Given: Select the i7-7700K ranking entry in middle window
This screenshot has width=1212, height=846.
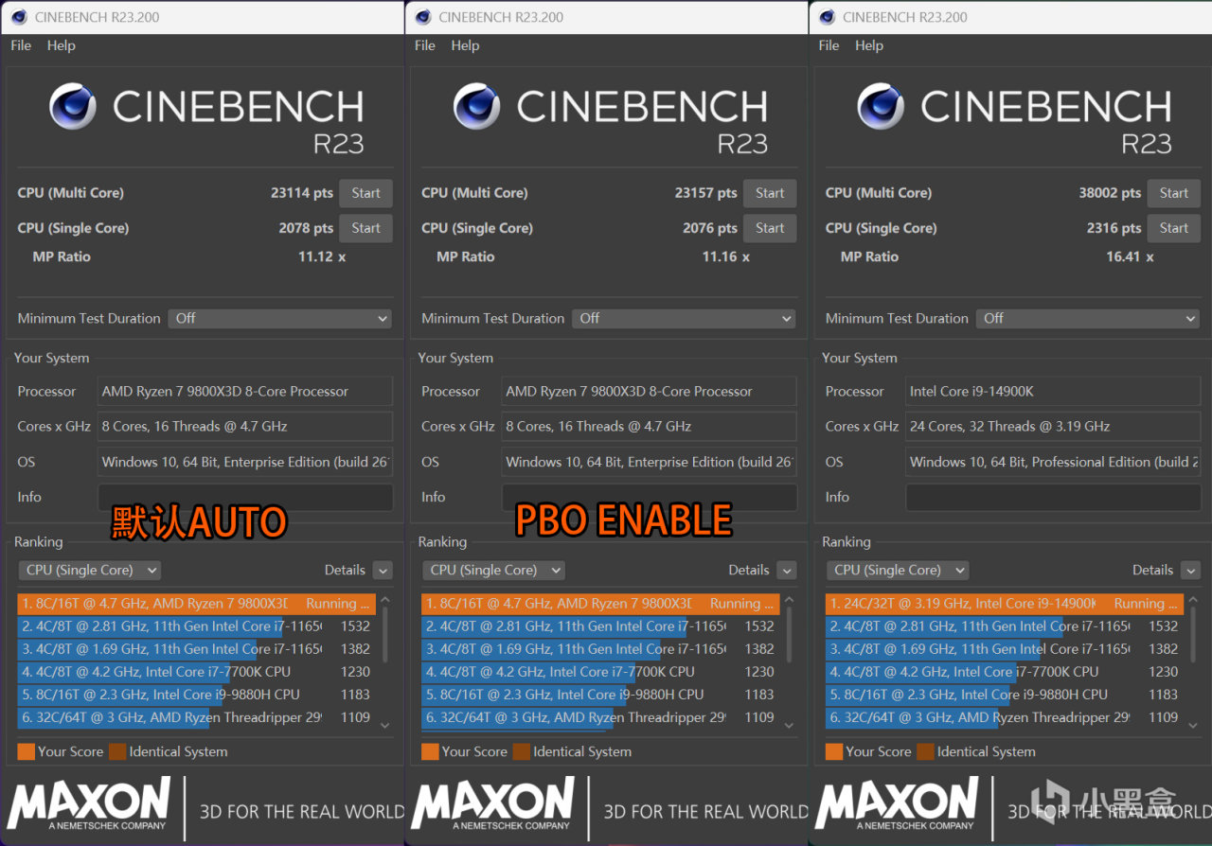Looking at the screenshot, I should click(566, 672).
